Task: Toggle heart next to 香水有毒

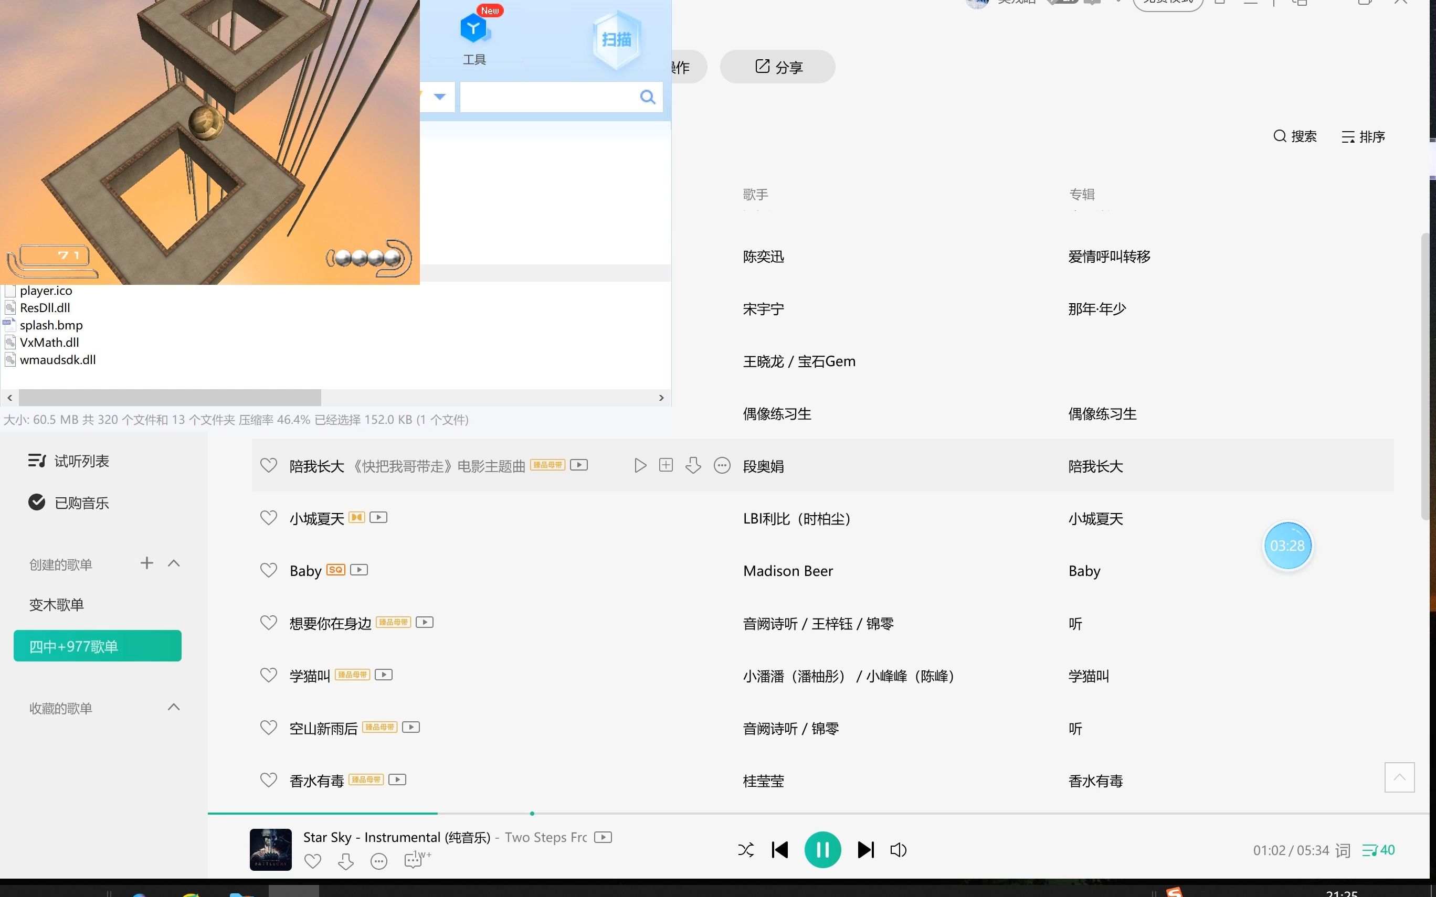Action: [x=269, y=779]
